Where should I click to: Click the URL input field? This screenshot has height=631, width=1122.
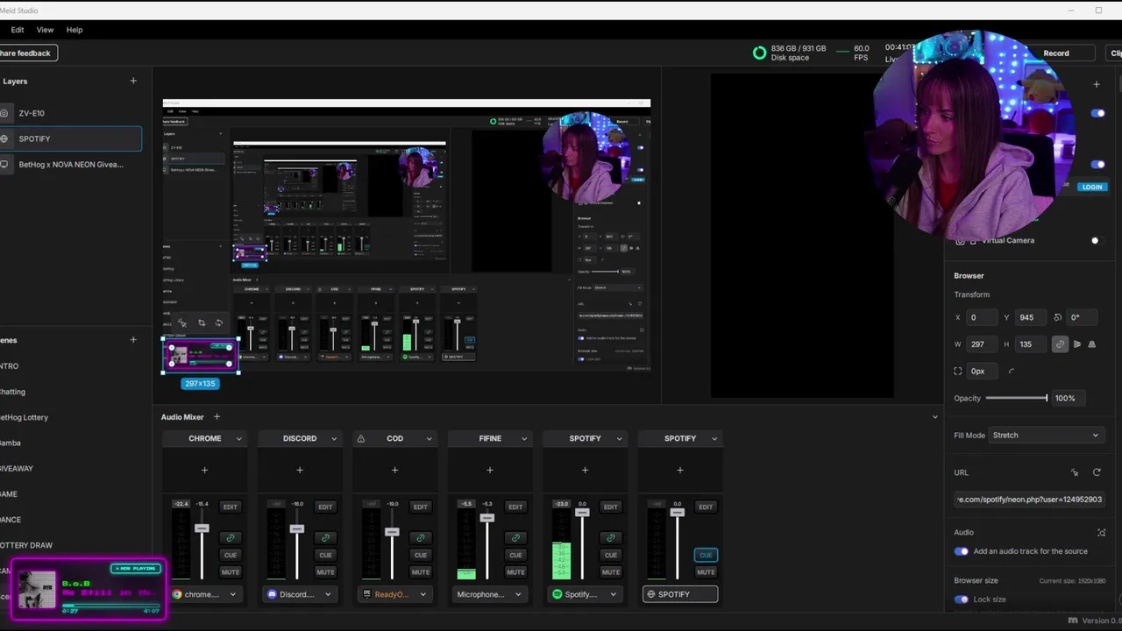click(1030, 499)
